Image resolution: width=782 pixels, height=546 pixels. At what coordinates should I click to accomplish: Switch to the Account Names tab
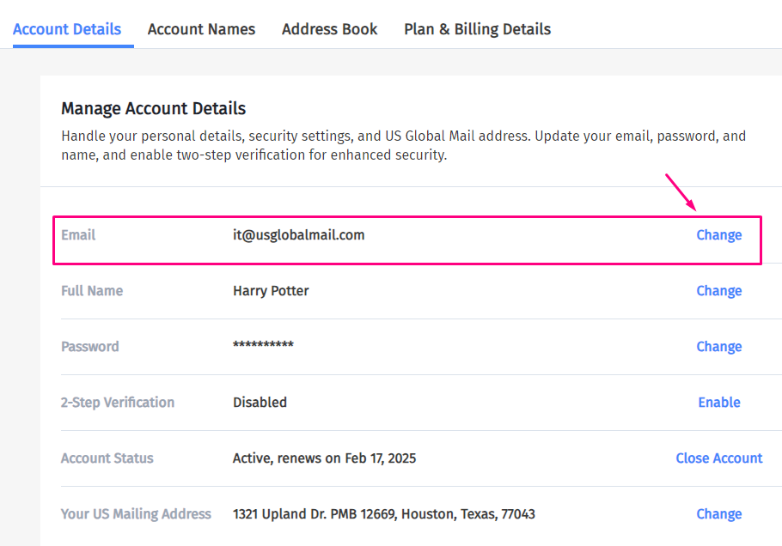(x=201, y=29)
